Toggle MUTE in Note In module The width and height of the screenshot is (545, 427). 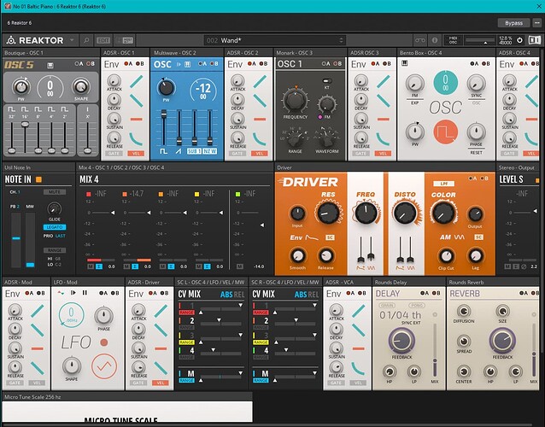55,192
